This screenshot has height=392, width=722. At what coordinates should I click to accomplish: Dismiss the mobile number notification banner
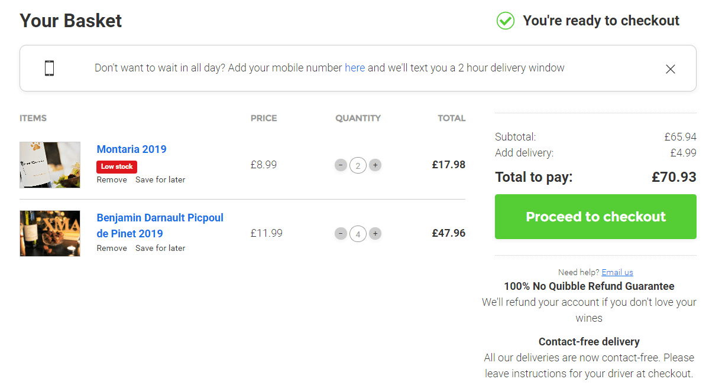coord(670,69)
